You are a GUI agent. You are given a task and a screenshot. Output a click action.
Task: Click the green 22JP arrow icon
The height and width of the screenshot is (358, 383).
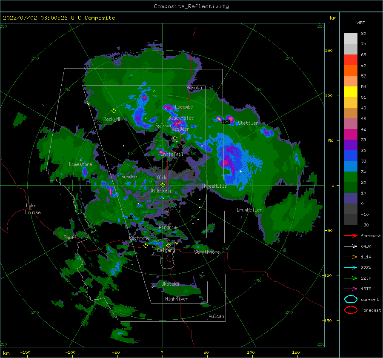351,278
